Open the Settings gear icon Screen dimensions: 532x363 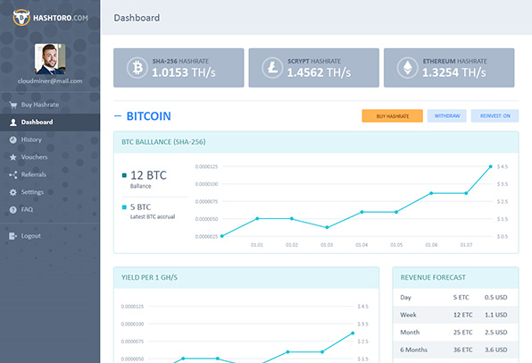pos(12,192)
